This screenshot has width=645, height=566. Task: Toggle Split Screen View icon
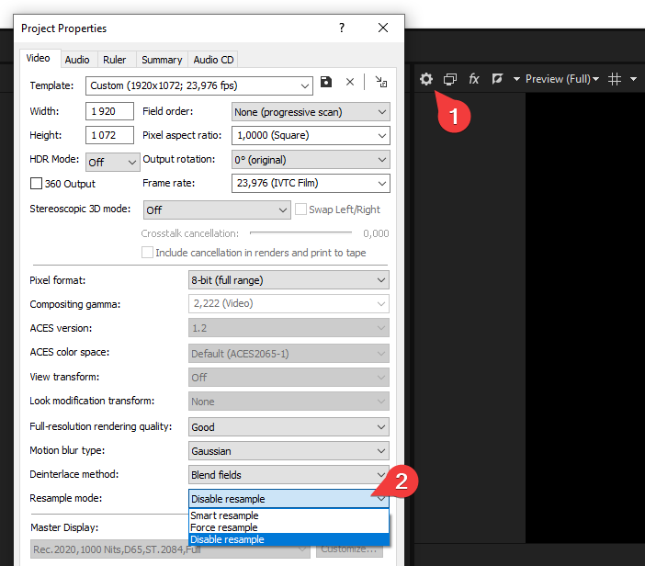click(x=497, y=79)
